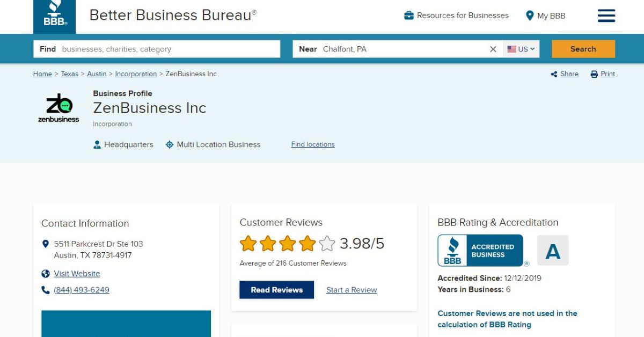The width and height of the screenshot is (644, 337).
Task: Click the My BBB location pin icon
Action: tap(530, 16)
